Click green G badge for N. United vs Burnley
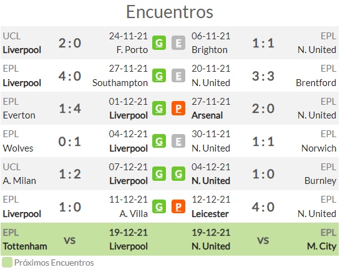The image size is (340, 270). click(178, 173)
